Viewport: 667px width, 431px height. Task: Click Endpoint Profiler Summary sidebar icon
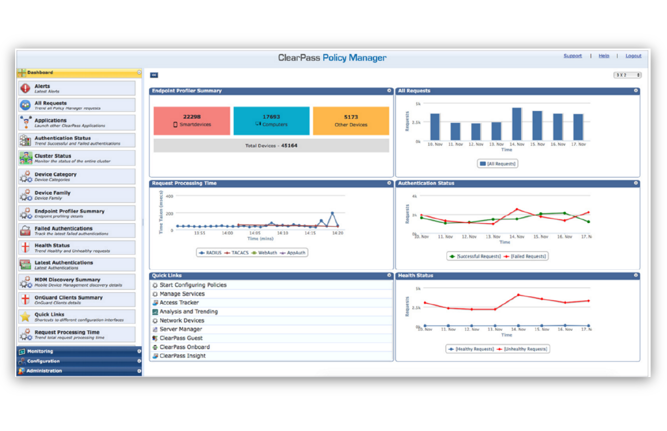pyautogui.click(x=25, y=213)
